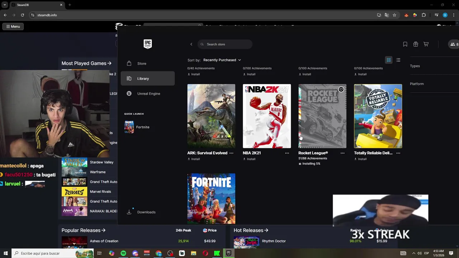The image size is (459, 258).
Task: Open the Epic friends list icon
Action: click(454, 44)
